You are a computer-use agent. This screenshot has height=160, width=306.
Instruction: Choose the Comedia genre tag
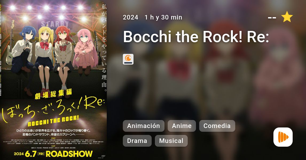tap(217, 126)
